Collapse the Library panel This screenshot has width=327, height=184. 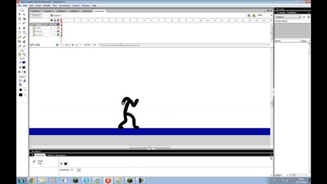coord(277,13)
